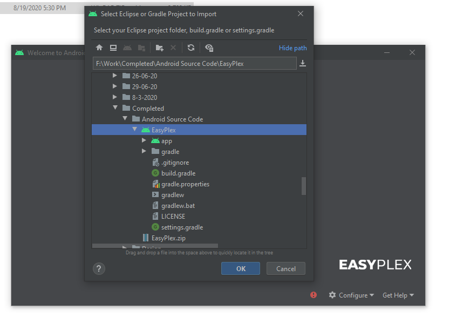Expand the gradle folder

(144, 151)
